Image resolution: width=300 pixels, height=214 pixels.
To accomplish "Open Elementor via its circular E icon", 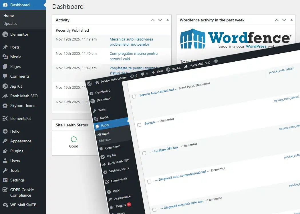I will pos(5,34).
